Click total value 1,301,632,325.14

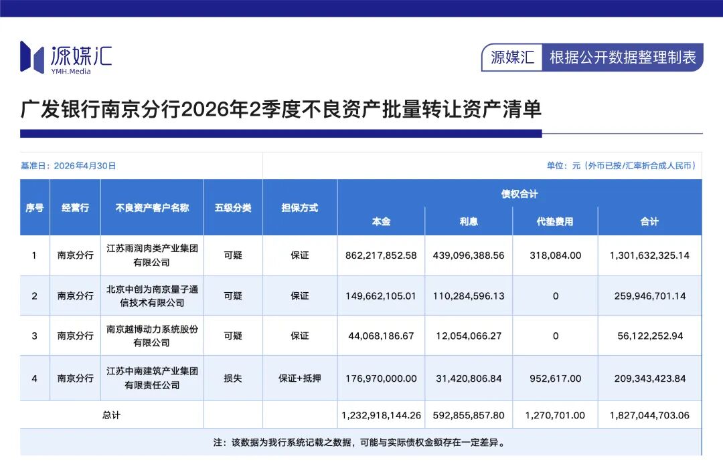pos(649,255)
